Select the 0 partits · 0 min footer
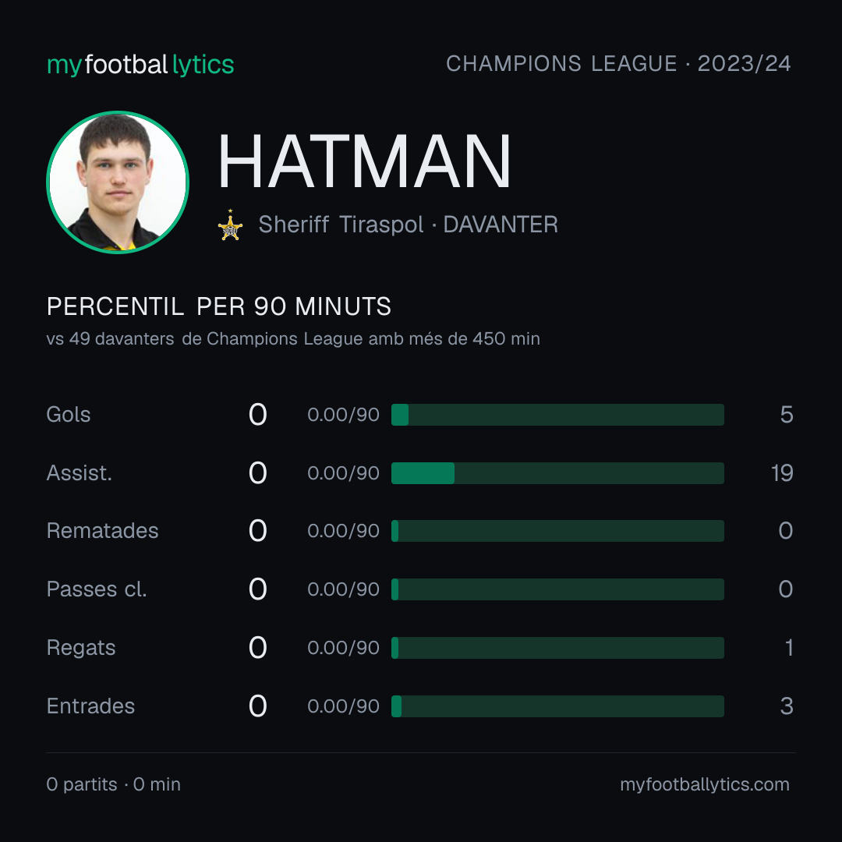 [113, 784]
